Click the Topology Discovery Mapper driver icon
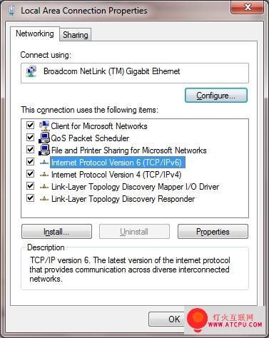The width and height of the screenshot is (269, 338). [44, 187]
